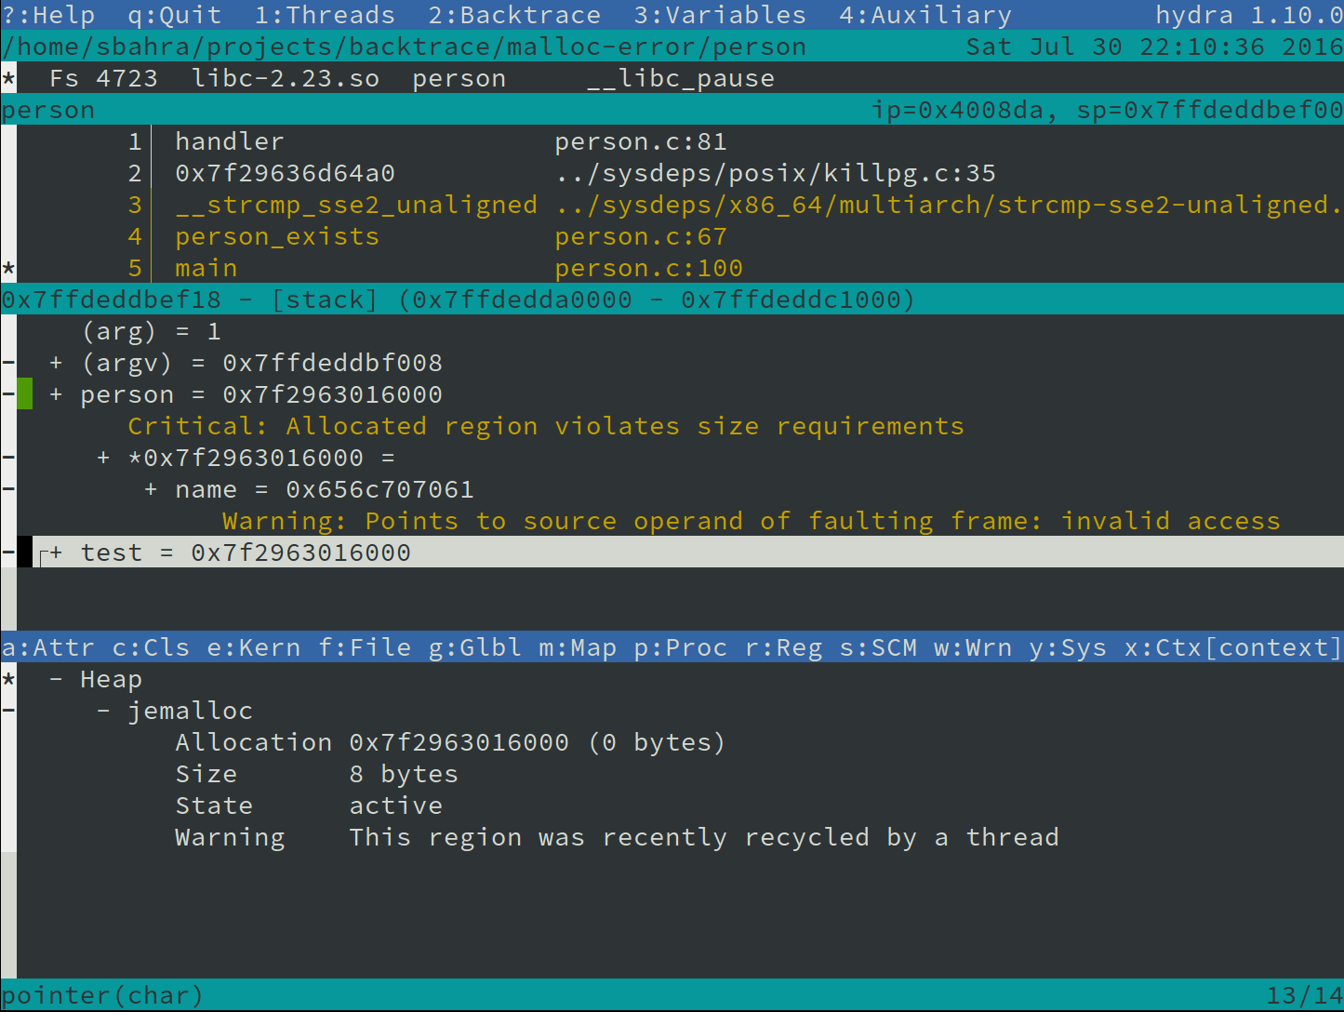Select the person_exists stack frame
The height and width of the screenshot is (1012, 1344).
[x=277, y=236]
